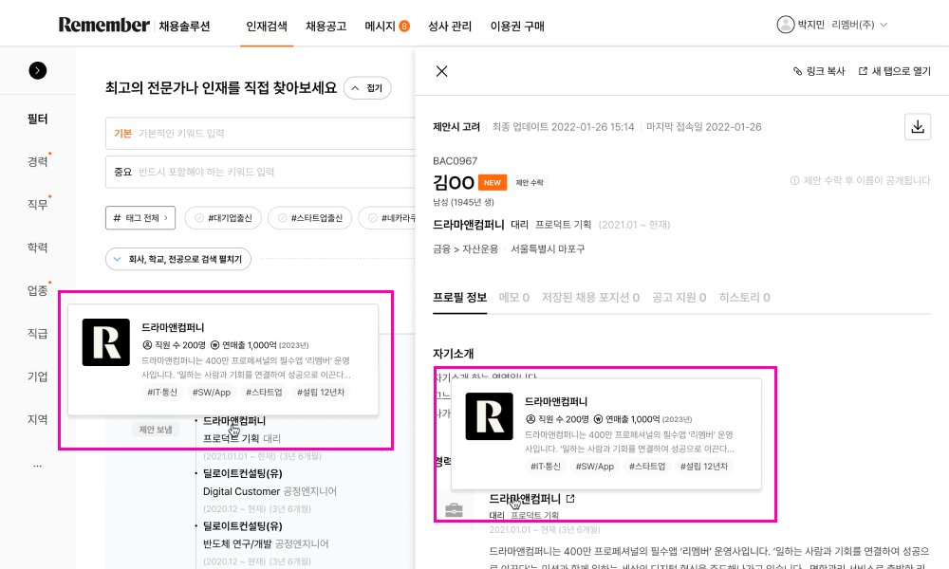Click #스타트업 tag in left popup
Viewport: 949px width, 569px height.
(264, 393)
